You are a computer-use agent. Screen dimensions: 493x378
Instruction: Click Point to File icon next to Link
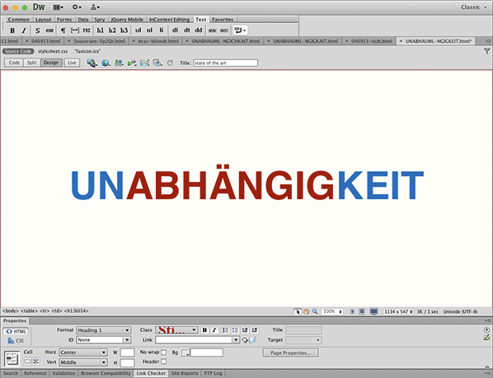(245, 340)
